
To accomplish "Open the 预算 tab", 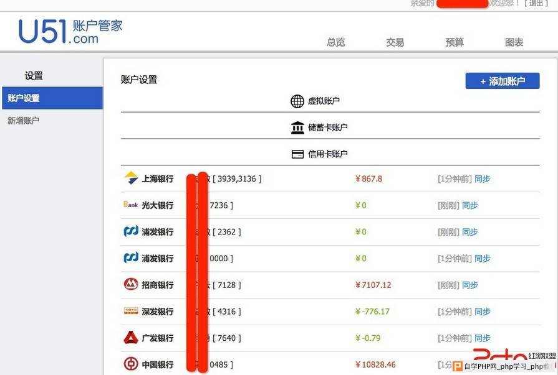I will (455, 42).
